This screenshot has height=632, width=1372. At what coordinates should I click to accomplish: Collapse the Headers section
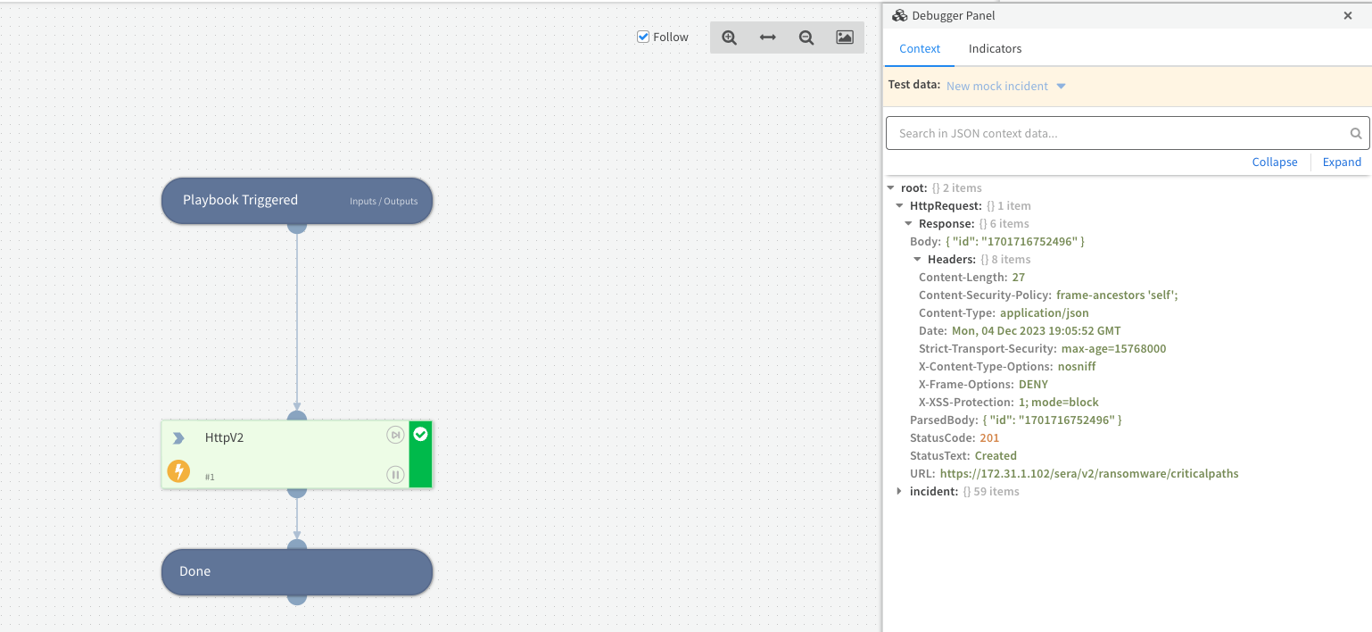point(917,259)
